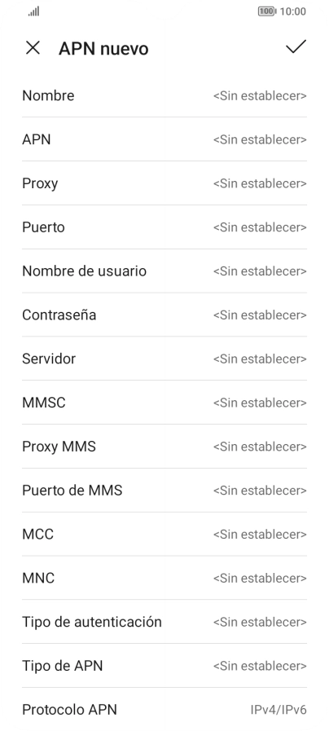The image size is (329, 731).
Task: Open the Puerto setting
Action: pyautogui.click(x=164, y=227)
